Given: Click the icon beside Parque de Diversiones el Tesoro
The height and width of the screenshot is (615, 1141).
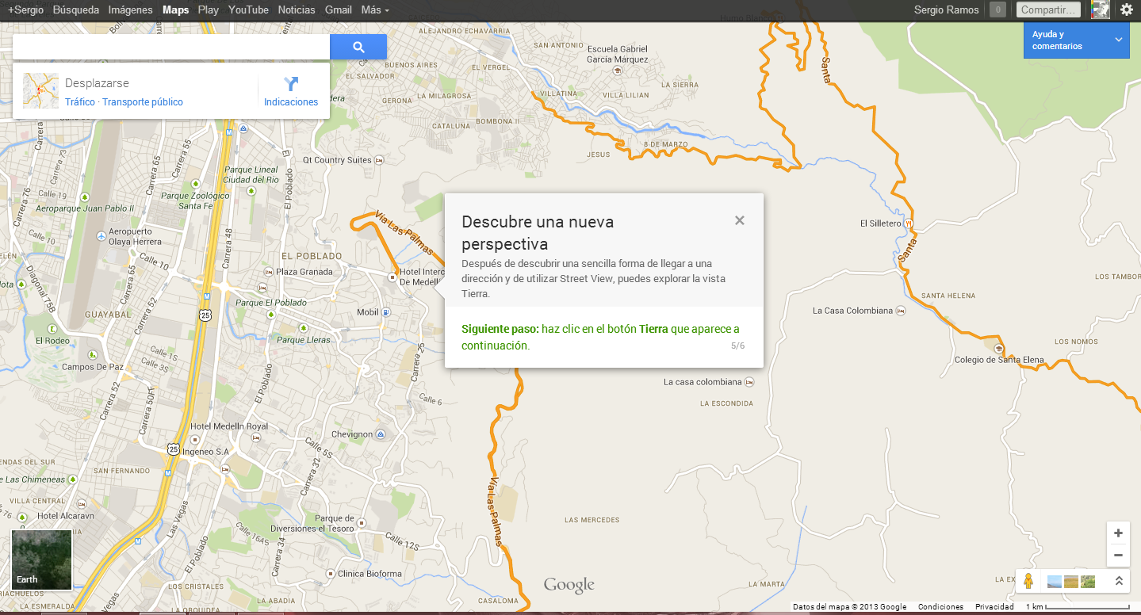Looking at the screenshot, I should tap(362, 523).
